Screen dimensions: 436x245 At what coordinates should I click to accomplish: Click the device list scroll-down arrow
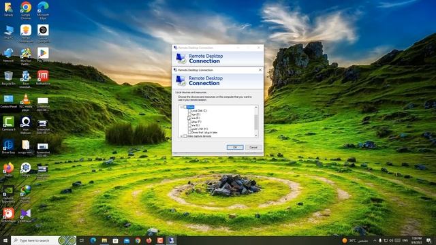coord(256,135)
